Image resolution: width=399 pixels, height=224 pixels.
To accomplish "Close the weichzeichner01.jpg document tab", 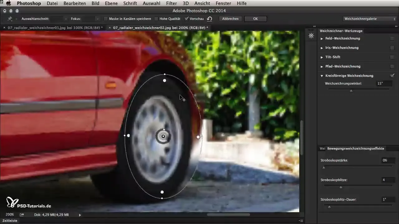I will click(4, 28).
